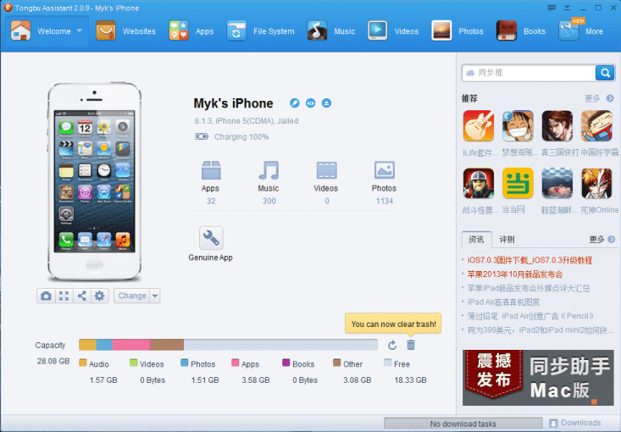
Task: Click the search input field
Action: point(529,73)
